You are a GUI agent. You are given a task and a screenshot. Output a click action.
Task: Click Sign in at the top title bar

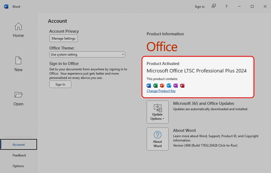click(x=199, y=7)
